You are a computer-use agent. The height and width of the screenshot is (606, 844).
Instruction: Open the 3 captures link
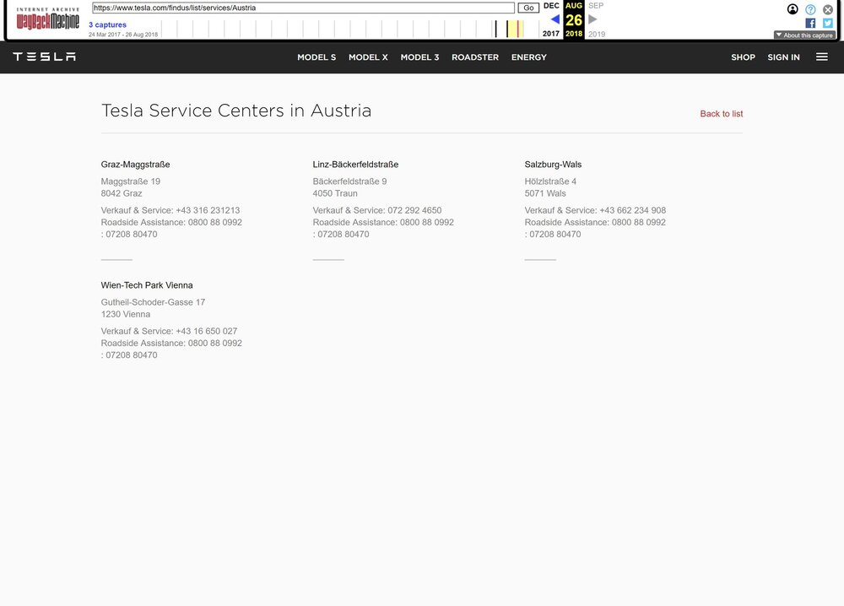click(108, 24)
